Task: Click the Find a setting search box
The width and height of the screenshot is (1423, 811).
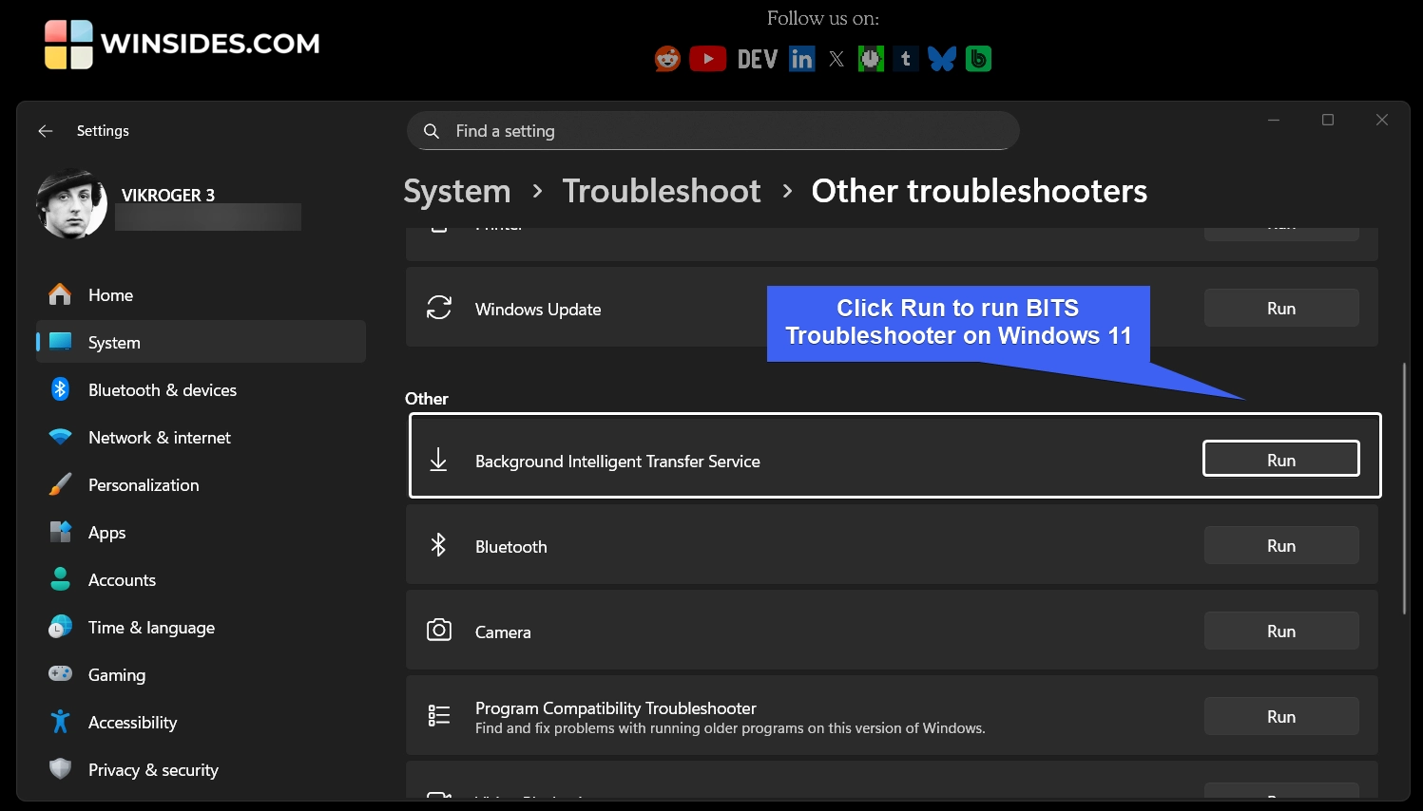Action: click(x=712, y=130)
